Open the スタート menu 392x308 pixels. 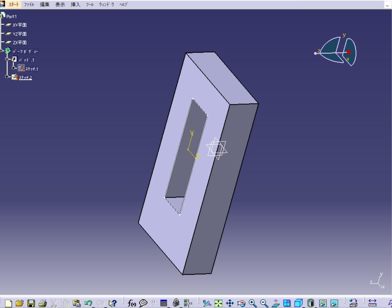14,5
